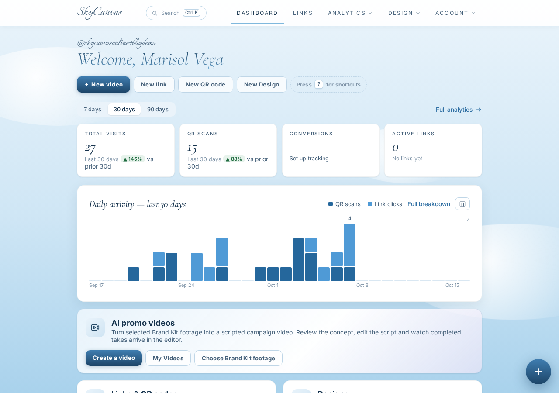Click the floating plus action button
Screen dimensions: 559x393
pyautogui.click(x=538, y=372)
